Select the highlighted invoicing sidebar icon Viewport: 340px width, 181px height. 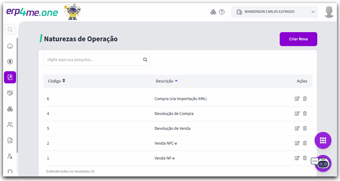pos(10,77)
